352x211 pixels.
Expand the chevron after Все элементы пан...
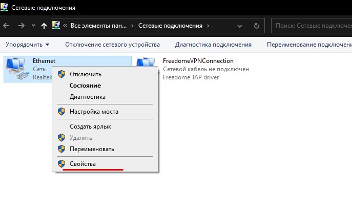133,26
